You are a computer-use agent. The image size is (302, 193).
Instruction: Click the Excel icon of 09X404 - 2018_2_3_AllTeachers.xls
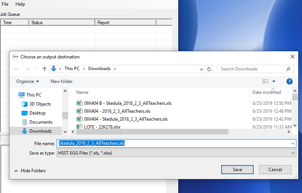(80, 111)
